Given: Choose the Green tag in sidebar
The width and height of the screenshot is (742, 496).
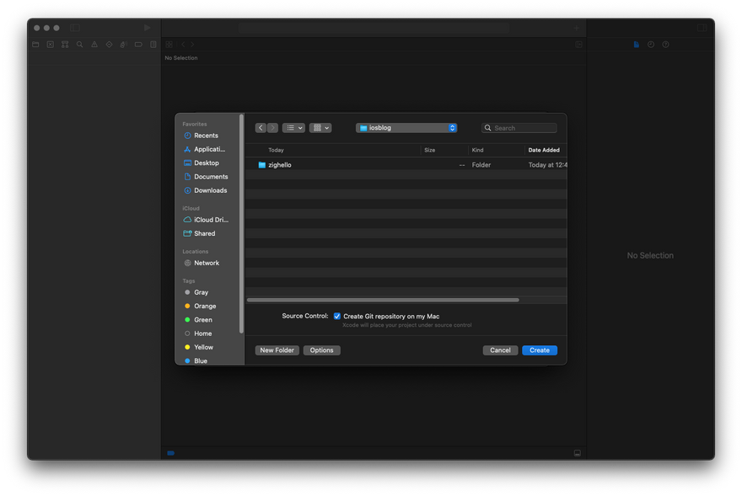Looking at the screenshot, I should click(x=202, y=320).
